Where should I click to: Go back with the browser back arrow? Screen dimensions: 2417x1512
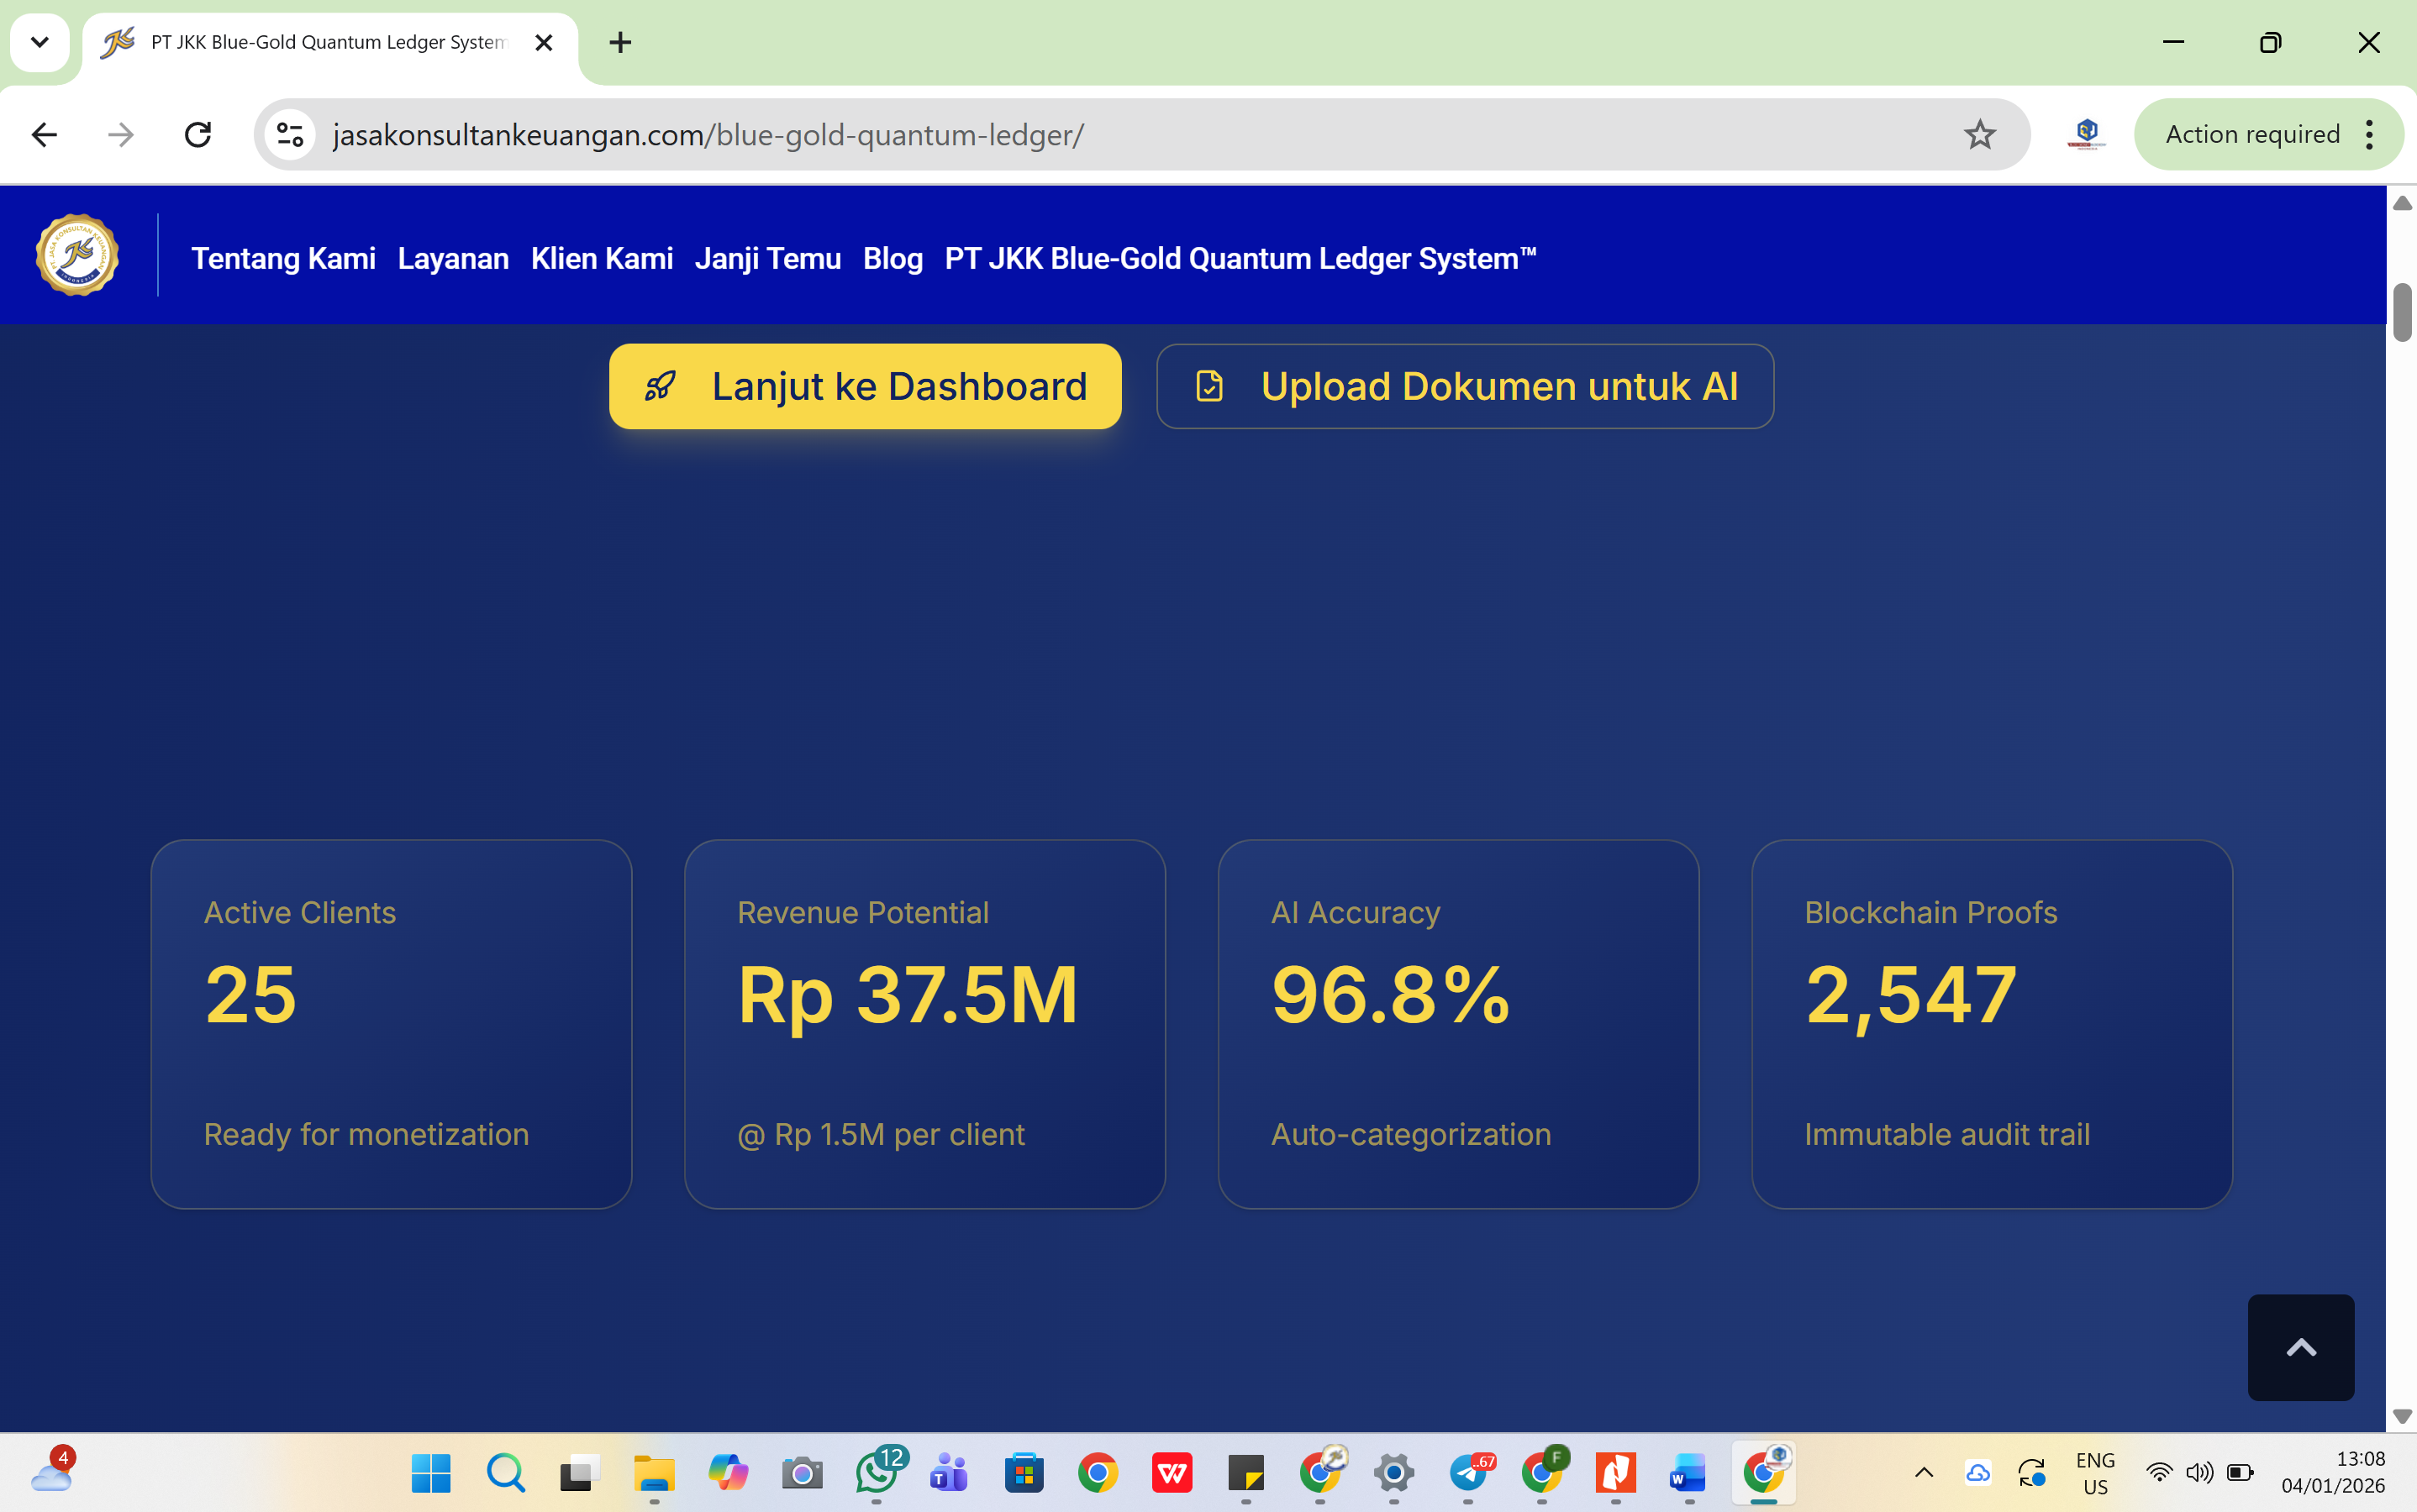44,134
